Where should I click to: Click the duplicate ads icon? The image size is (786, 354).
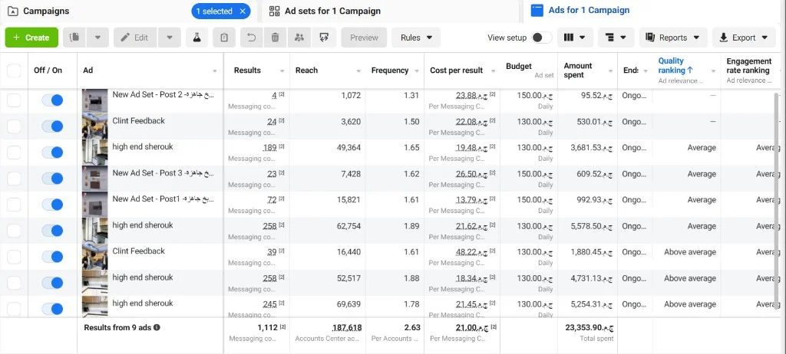pos(74,38)
